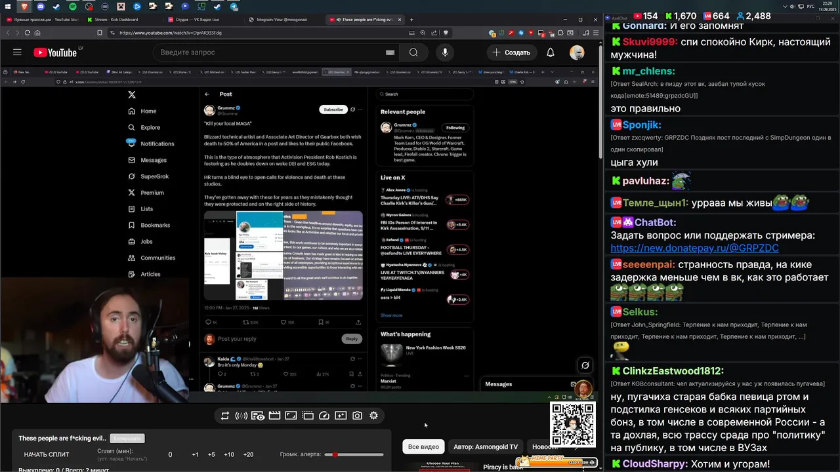Click username 'Skuvi9999' in chat
This screenshot has width=840, height=472.
click(x=650, y=41)
